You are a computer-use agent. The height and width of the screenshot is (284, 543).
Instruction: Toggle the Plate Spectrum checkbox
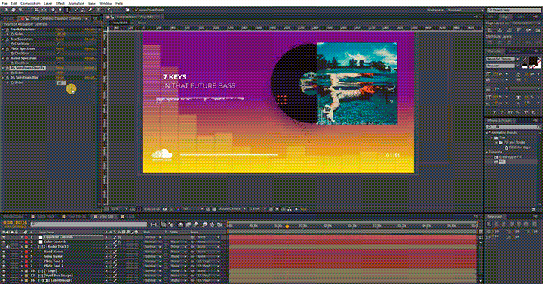tap(58, 54)
